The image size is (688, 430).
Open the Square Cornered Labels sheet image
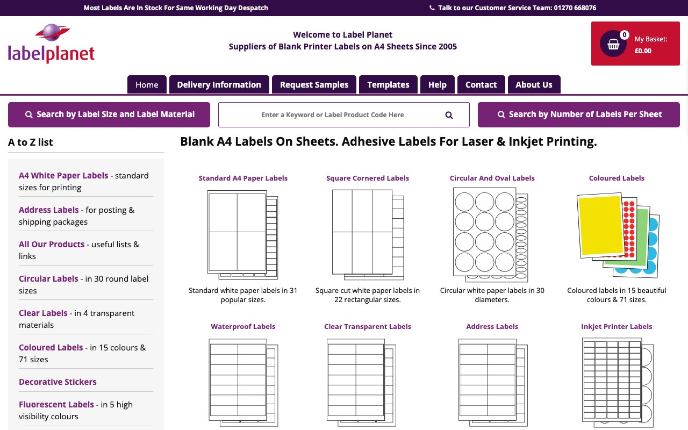click(368, 234)
